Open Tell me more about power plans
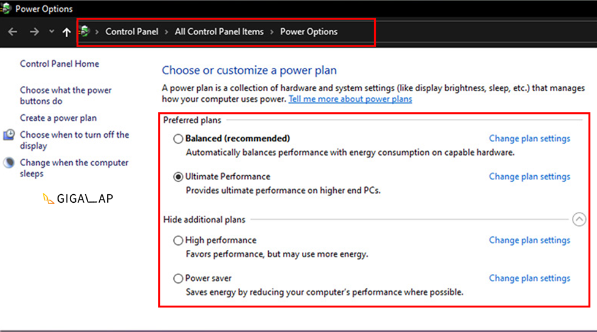Screen dimensions: 597x332 350,99
